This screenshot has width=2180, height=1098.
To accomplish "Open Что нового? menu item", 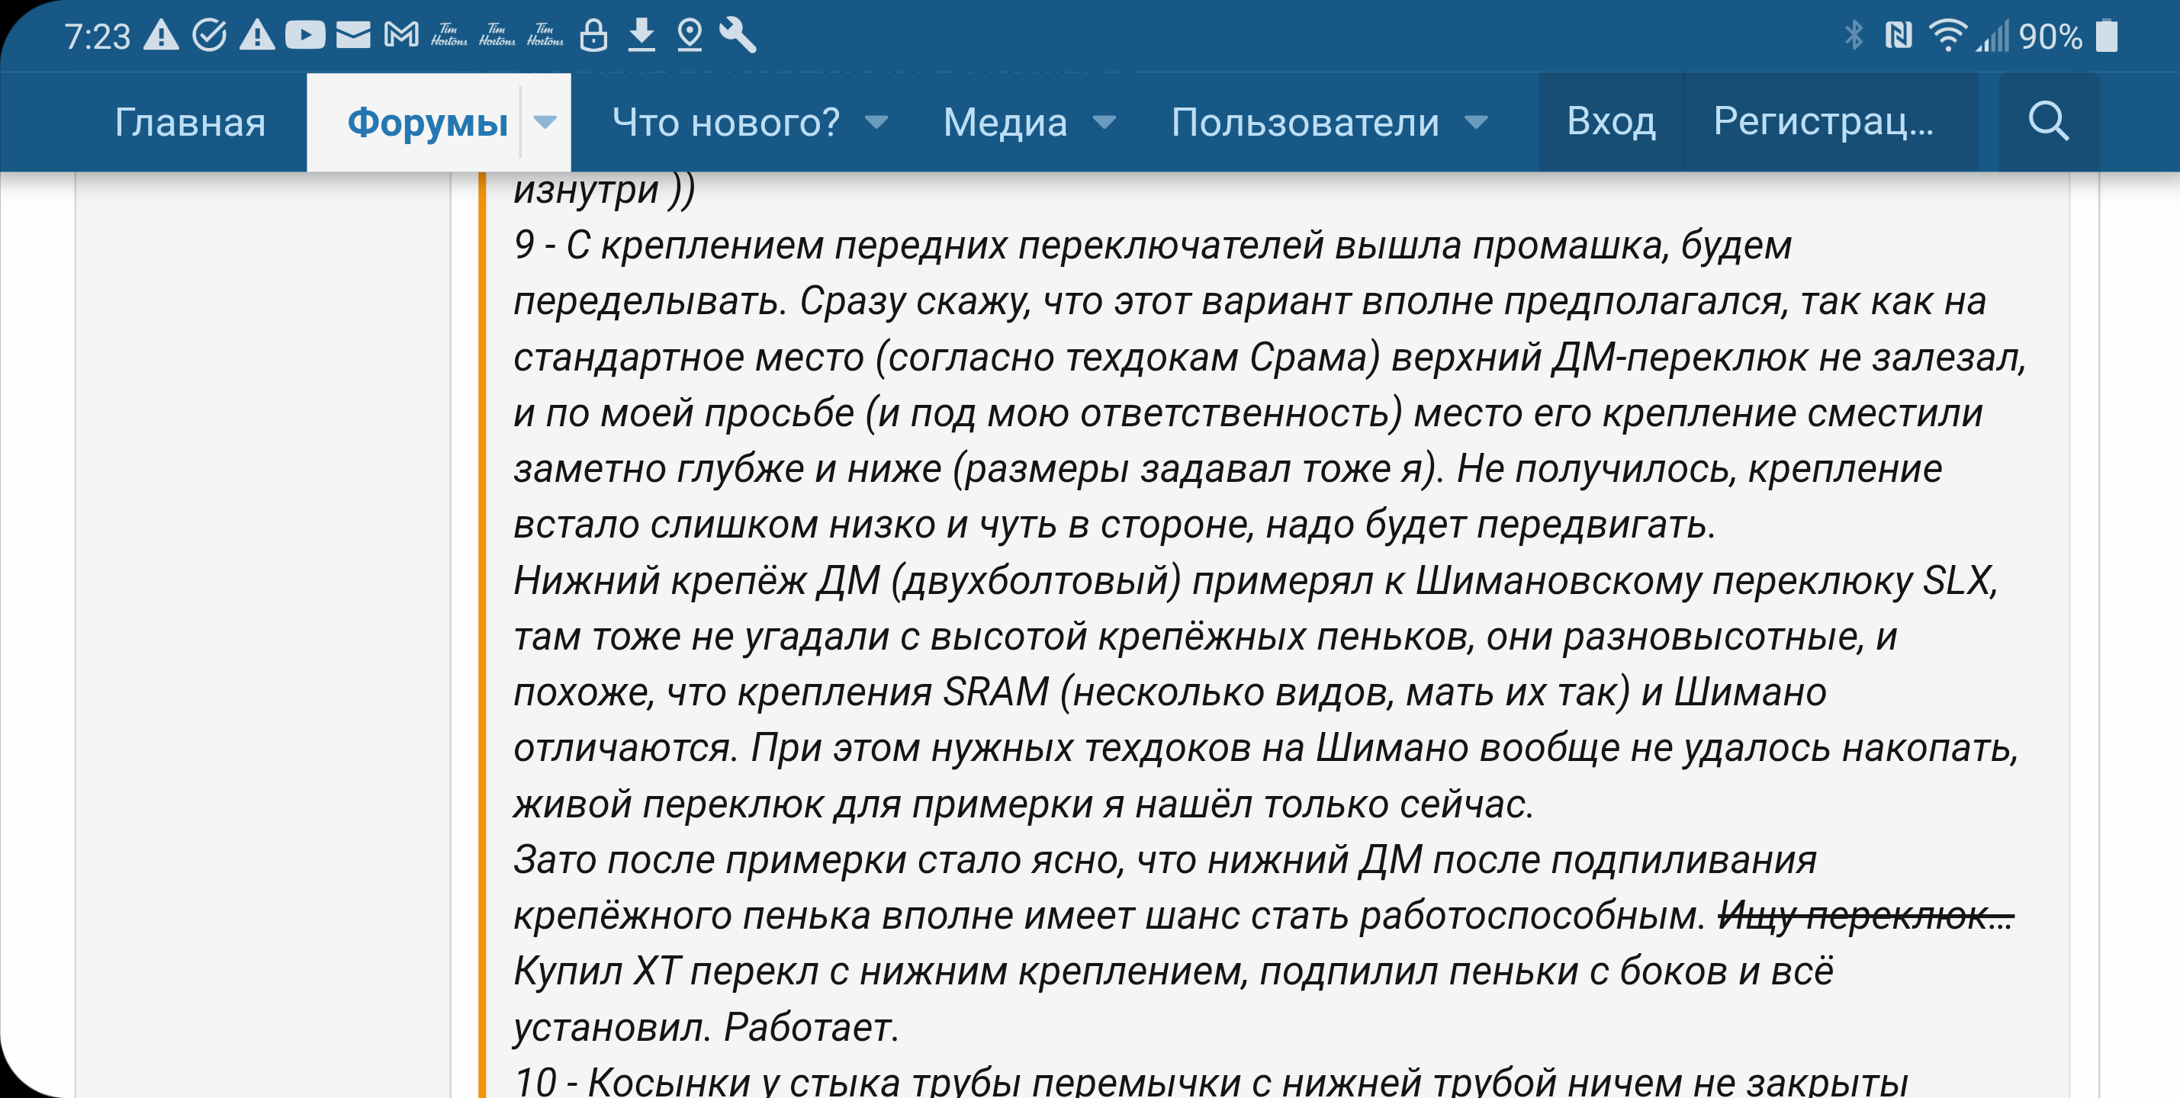I will [726, 123].
